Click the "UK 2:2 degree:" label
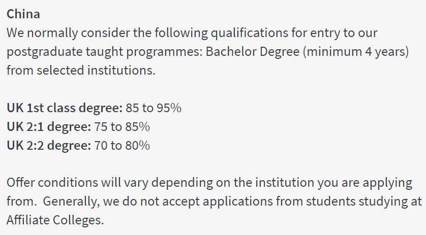Viewport: 426px width, 235px height. [49, 145]
